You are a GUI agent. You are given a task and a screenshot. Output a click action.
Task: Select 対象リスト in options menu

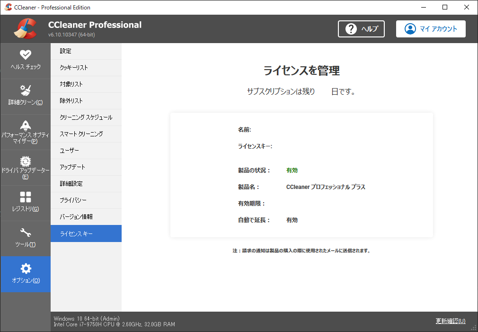tap(86, 84)
